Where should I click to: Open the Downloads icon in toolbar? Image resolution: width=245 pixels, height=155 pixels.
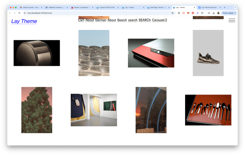click(x=213, y=13)
